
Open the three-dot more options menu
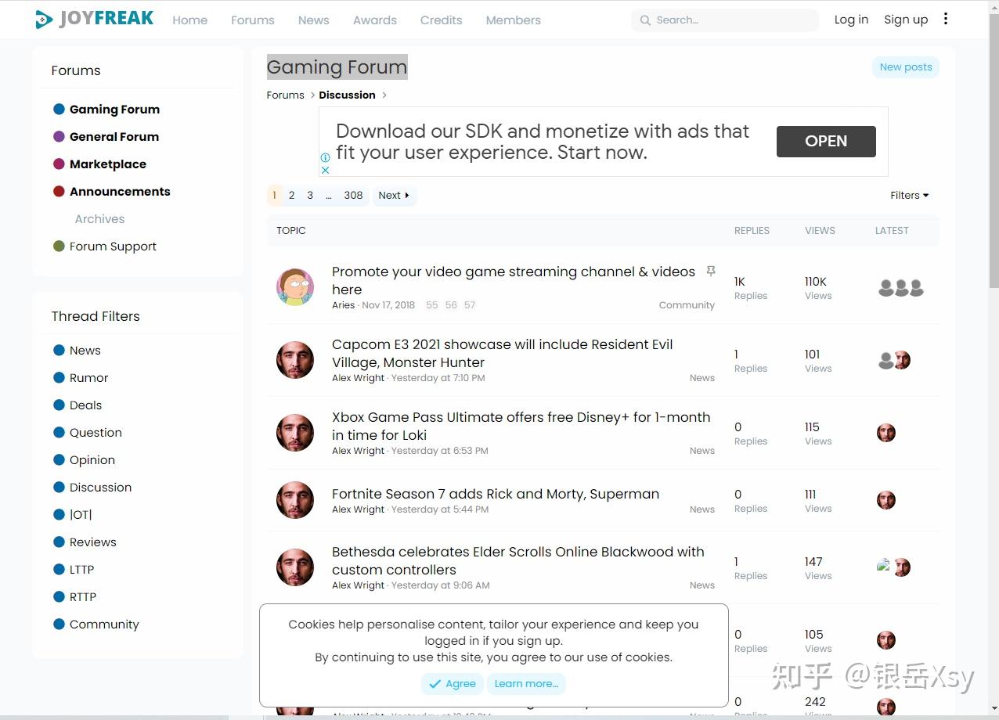(946, 19)
